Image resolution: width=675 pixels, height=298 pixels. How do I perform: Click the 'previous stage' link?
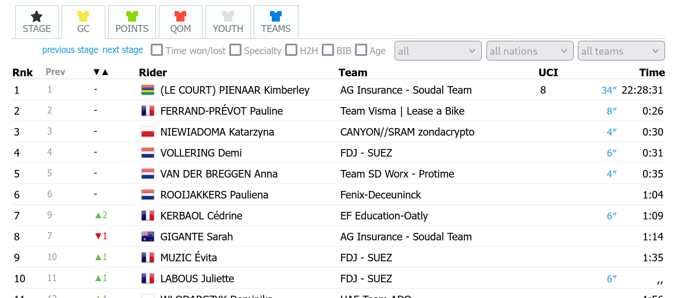pyautogui.click(x=70, y=50)
